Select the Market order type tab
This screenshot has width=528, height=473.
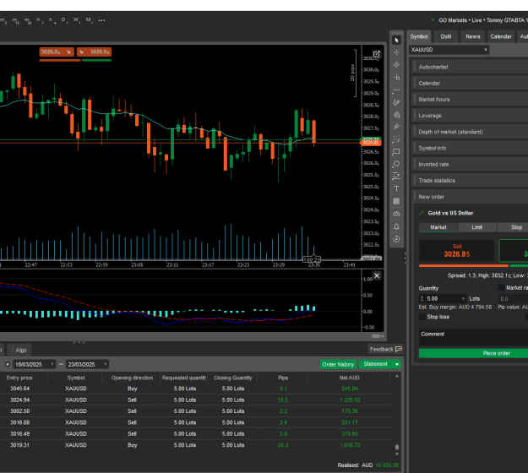point(438,227)
